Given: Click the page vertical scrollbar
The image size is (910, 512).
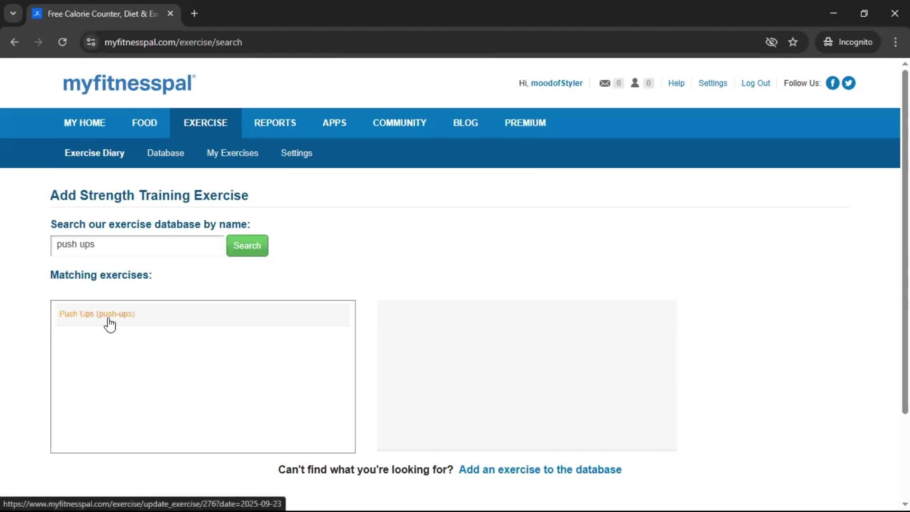Looking at the screenshot, I should (905, 242).
